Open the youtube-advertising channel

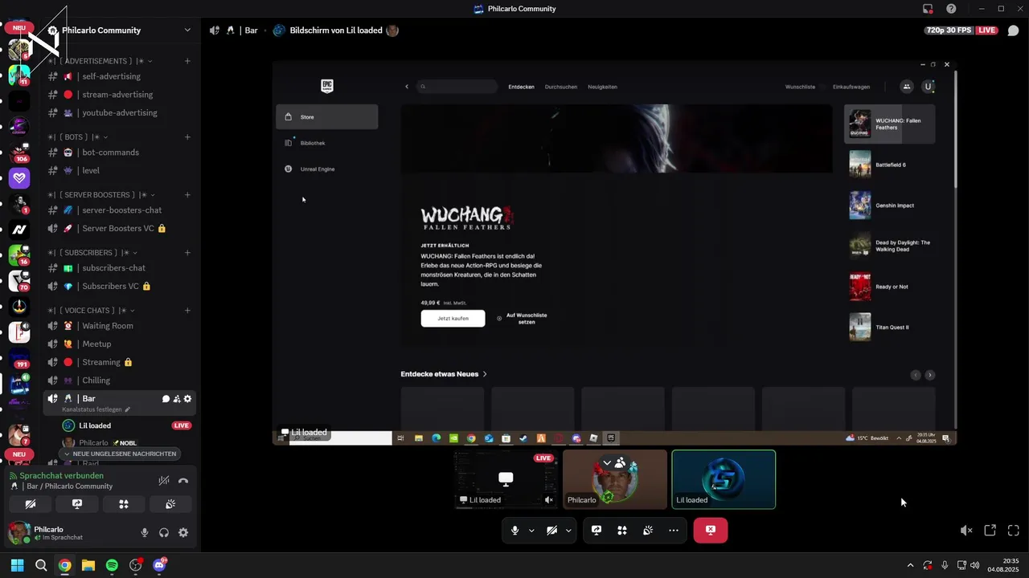[x=120, y=112]
